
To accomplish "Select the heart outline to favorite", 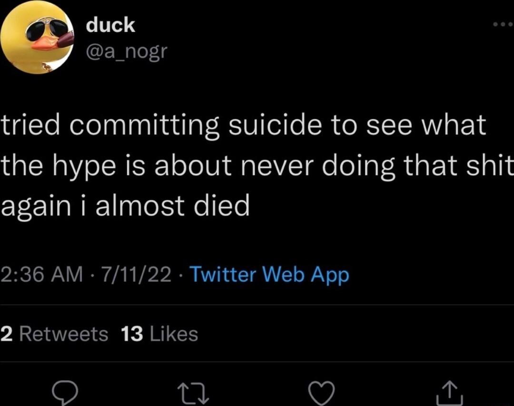I will click(x=322, y=392).
